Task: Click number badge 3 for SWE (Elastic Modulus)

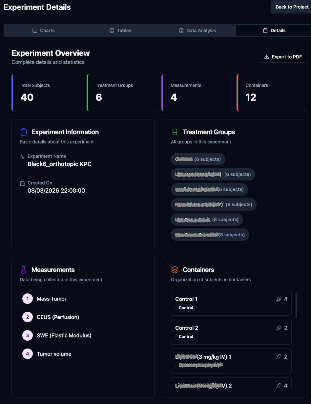Action: 28,335
